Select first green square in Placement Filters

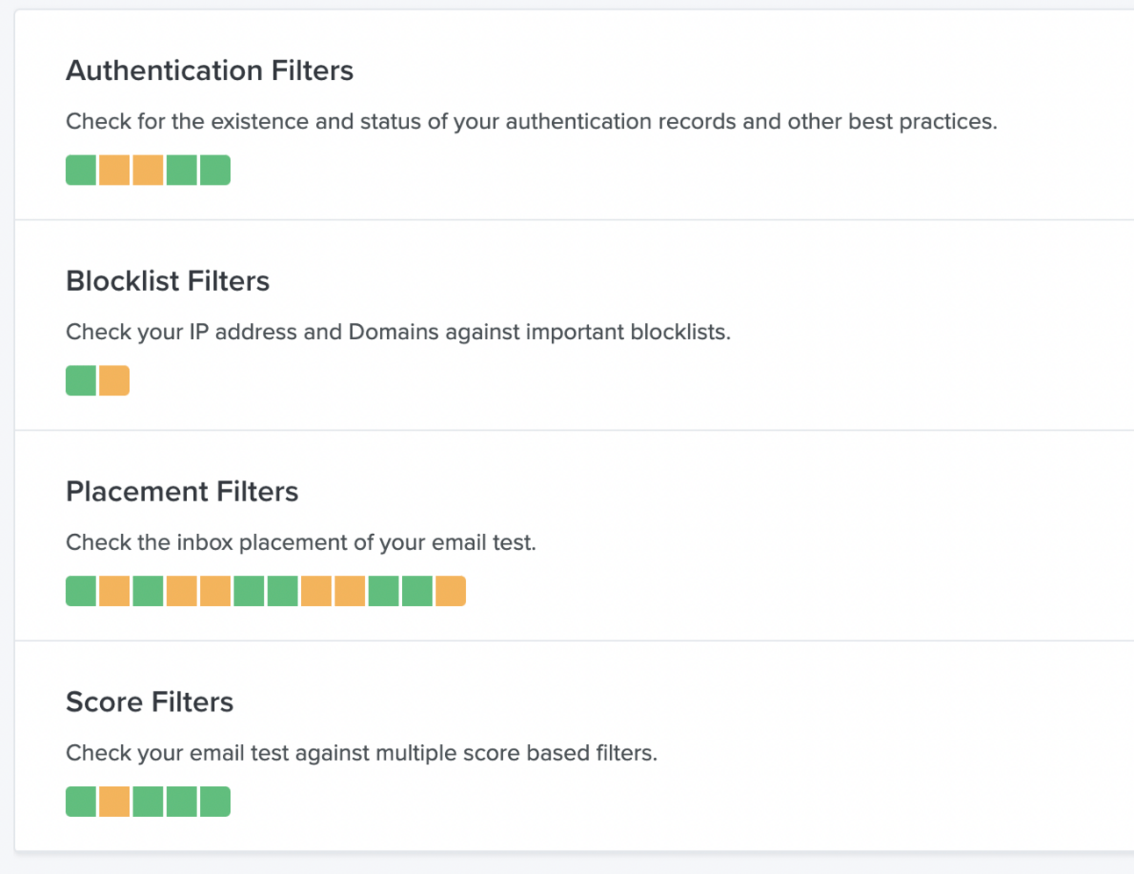[81, 591]
